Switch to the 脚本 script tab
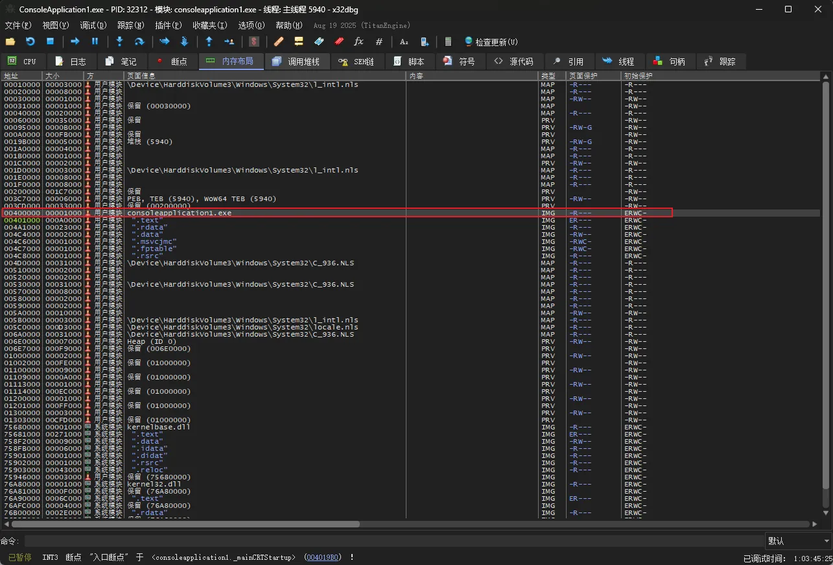The image size is (833, 565). pyautogui.click(x=409, y=61)
